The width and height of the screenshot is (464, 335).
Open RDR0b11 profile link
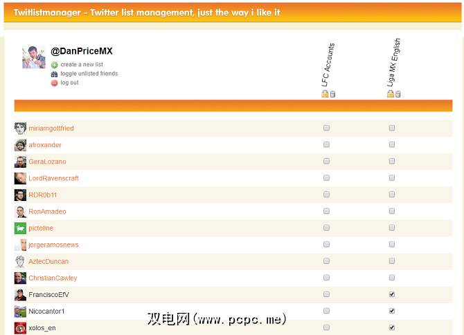pyautogui.click(x=43, y=195)
